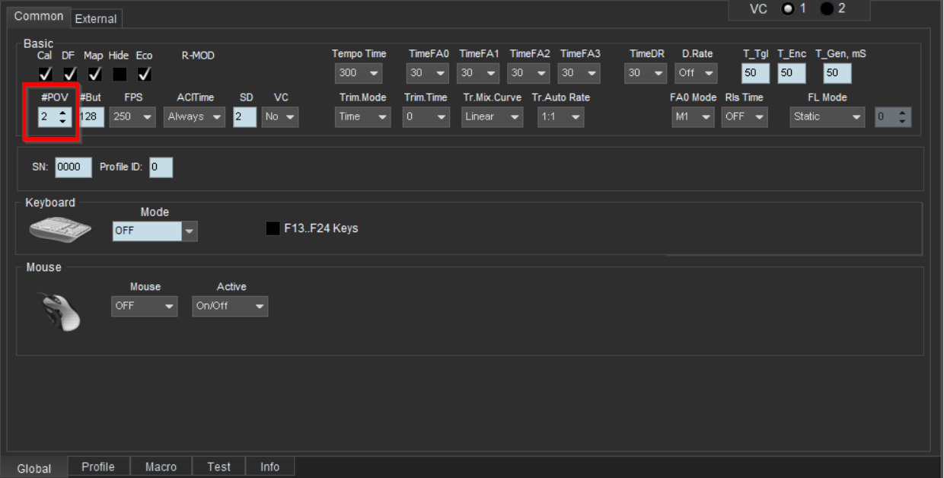Image resolution: width=944 pixels, height=478 pixels.
Task: Open the Tempo Time dropdown
Action: coord(359,73)
